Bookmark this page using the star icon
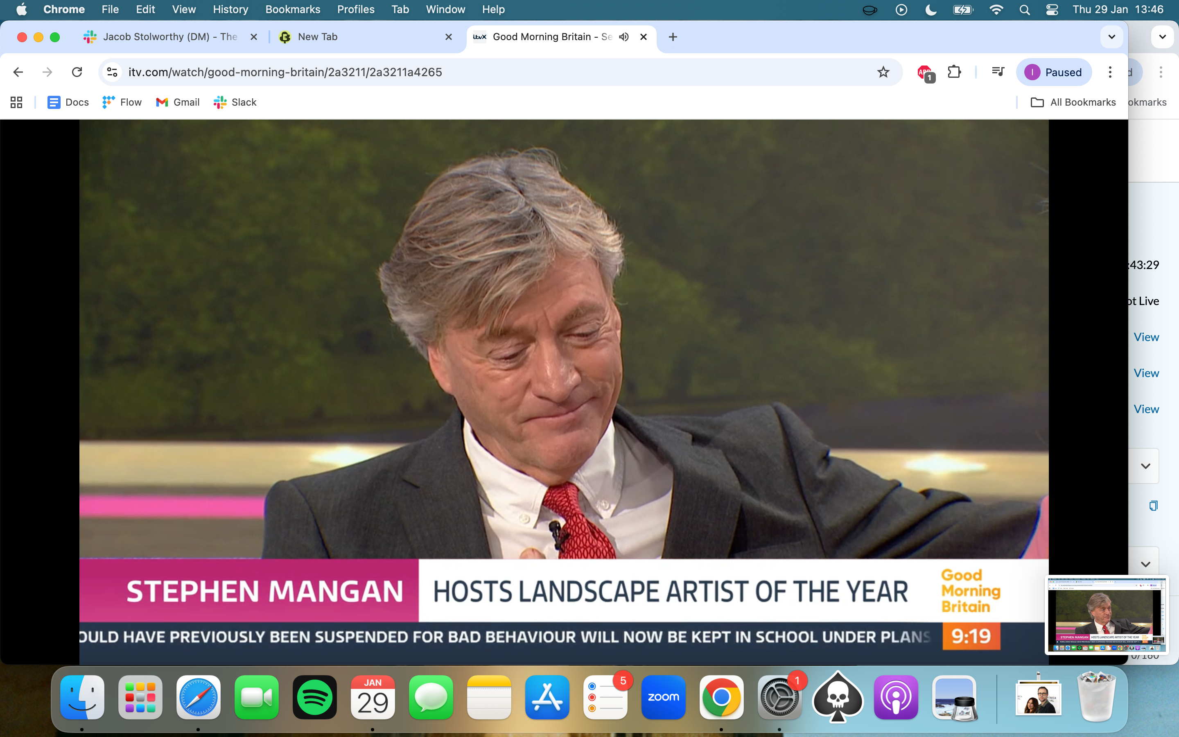 point(883,72)
